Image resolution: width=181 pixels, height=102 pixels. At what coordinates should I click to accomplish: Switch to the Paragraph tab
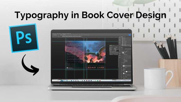click(113, 45)
